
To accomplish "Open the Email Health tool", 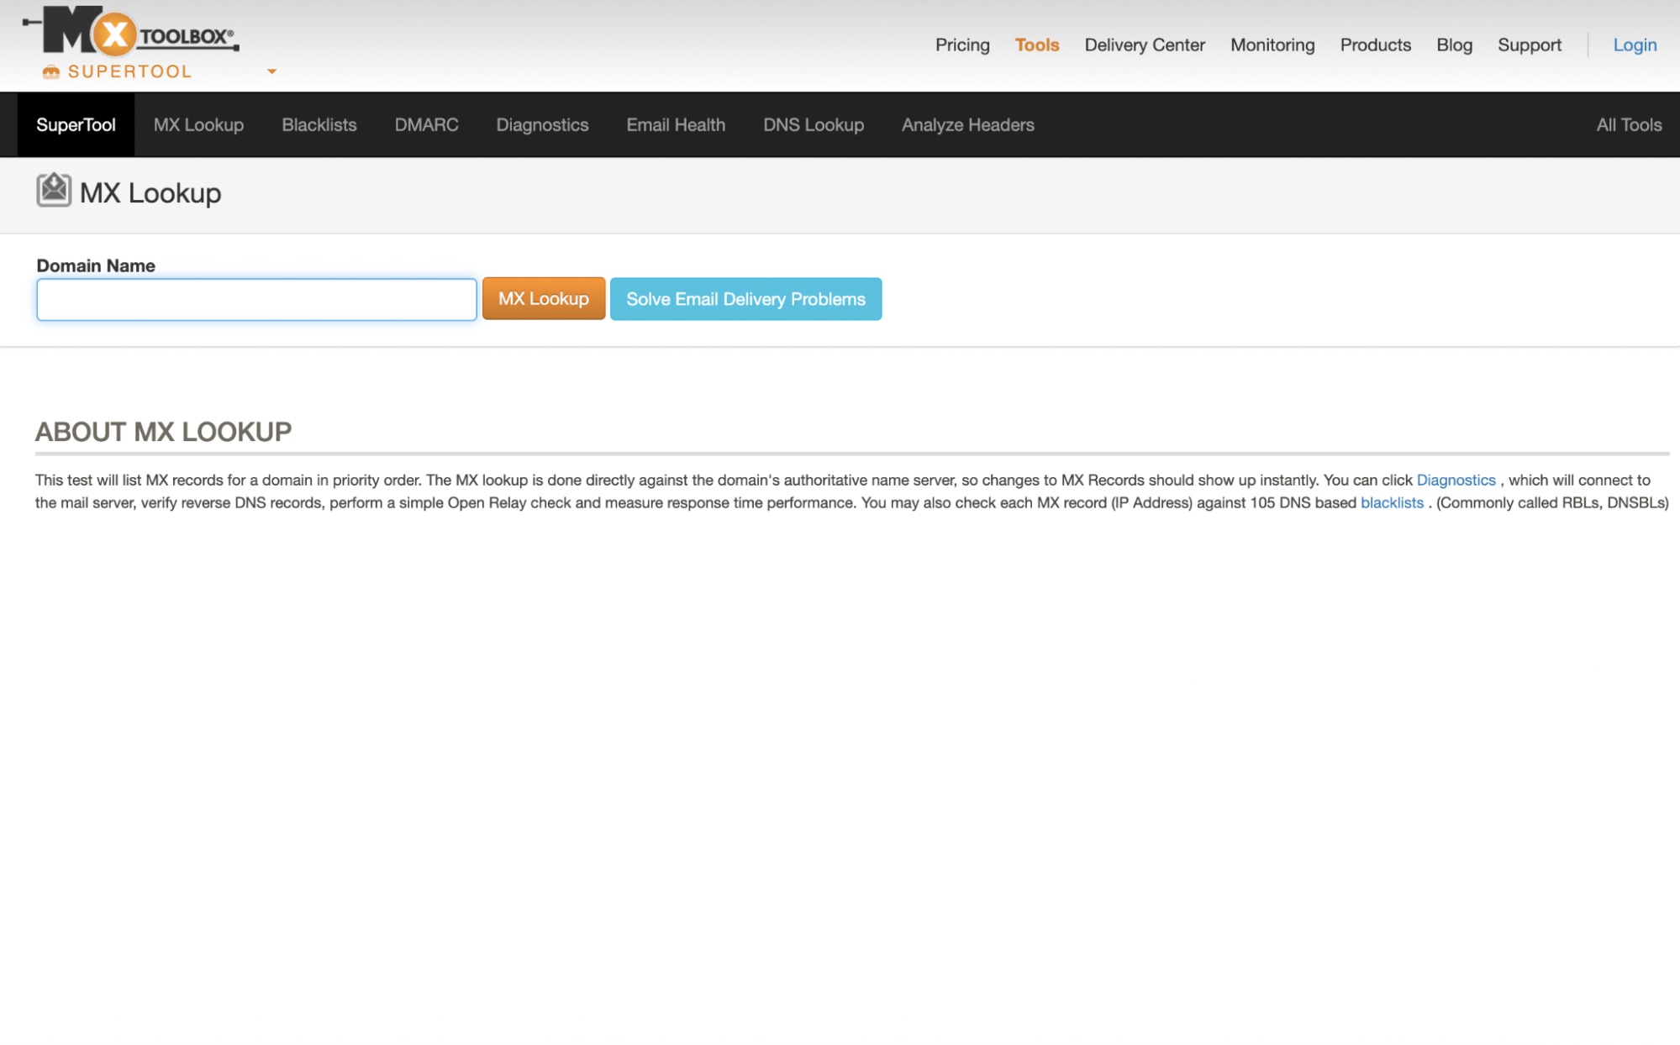I will tap(675, 124).
